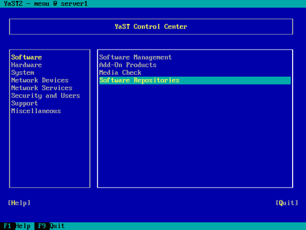Screen dimensions: 306x230
Task: Click the [Help] button
Action: pos(19,203)
